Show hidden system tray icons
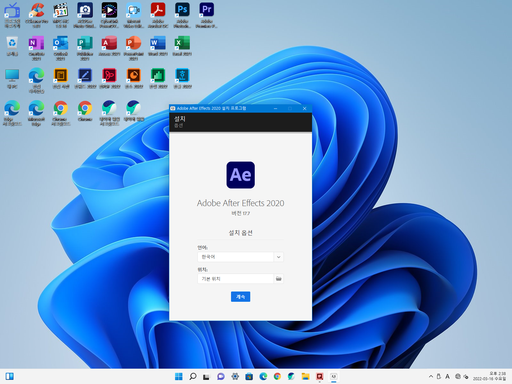The height and width of the screenshot is (384, 512). point(431,376)
